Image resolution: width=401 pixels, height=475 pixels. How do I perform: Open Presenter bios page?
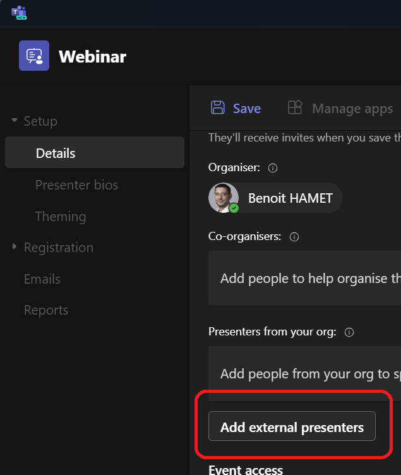pyautogui.click(x=76, y=185)
